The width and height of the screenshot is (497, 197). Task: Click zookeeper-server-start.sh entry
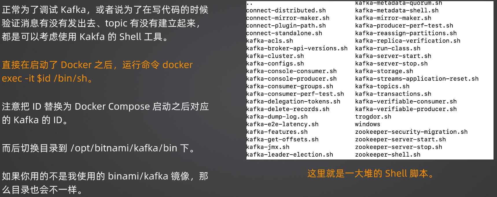400,139
